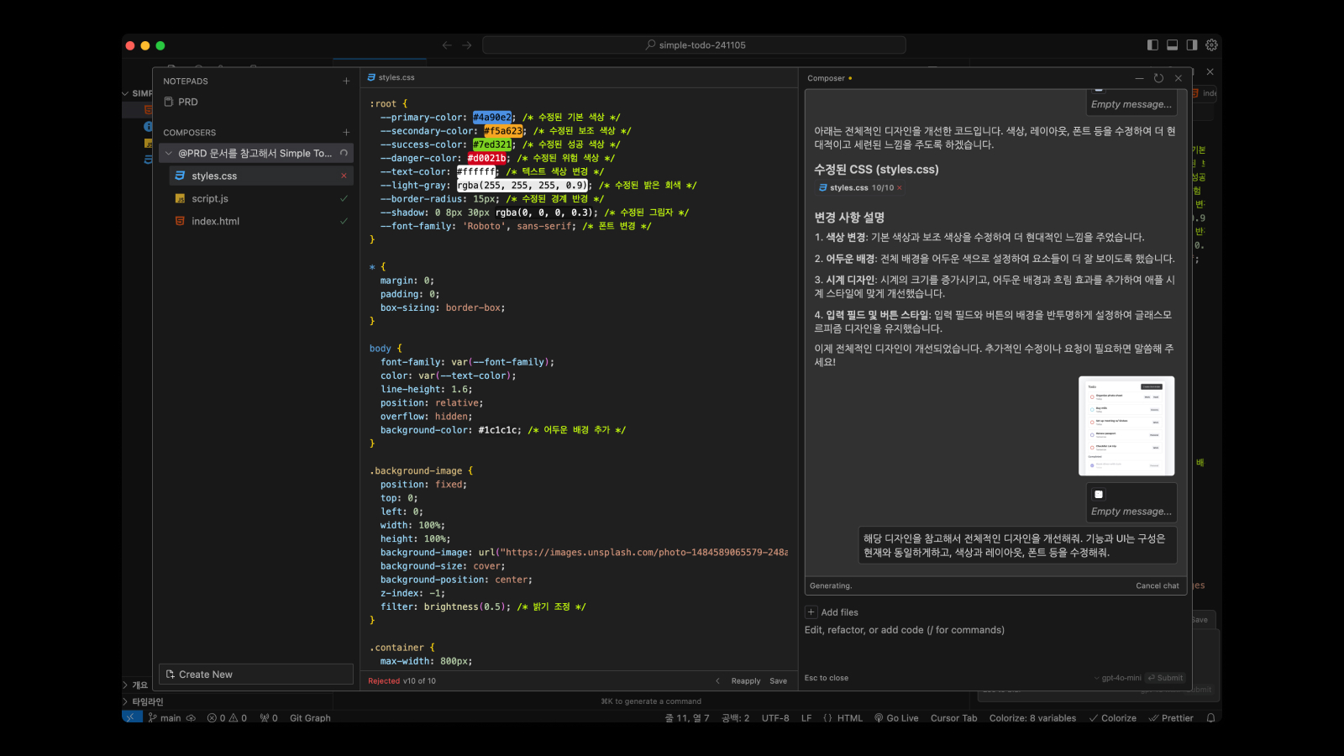This screenshot has height=756, width=1344.
Task: Click the #7ed321 success color swatch
Action: click(492, 144)
